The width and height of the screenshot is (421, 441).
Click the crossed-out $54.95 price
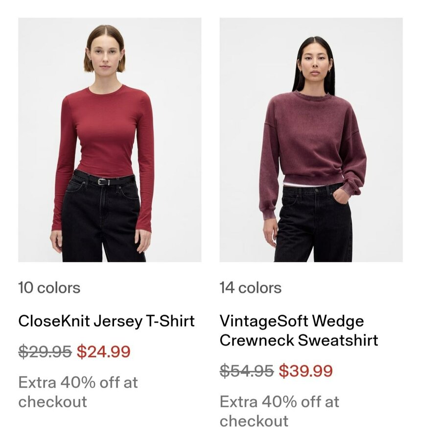pos(246,371)
